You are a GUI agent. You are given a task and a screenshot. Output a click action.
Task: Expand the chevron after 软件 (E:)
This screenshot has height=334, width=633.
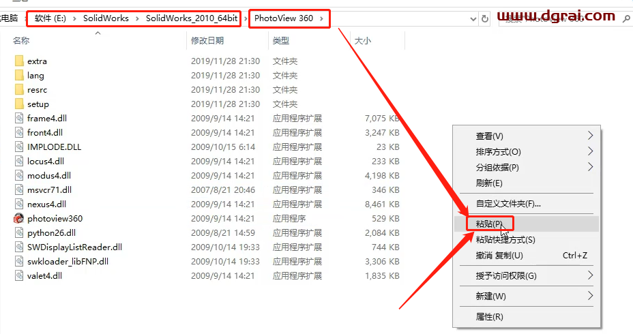click(x=74, y=18)
